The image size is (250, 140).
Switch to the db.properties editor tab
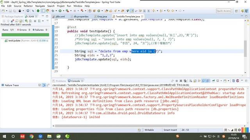[x=80, y=16]
